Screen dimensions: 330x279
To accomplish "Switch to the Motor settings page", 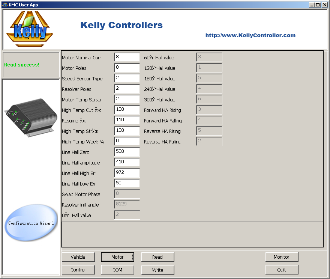I will (x=117, y=257).
